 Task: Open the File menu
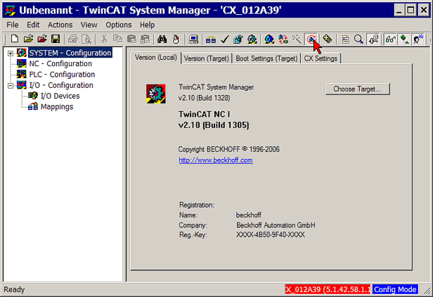pyautogui.click(x=13, y=25)
